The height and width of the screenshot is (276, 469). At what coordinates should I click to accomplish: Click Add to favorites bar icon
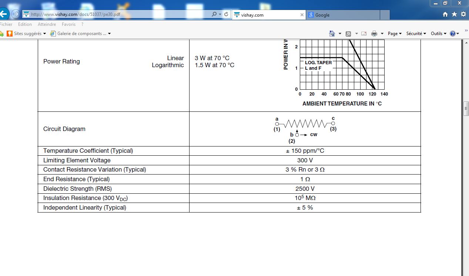1,34
